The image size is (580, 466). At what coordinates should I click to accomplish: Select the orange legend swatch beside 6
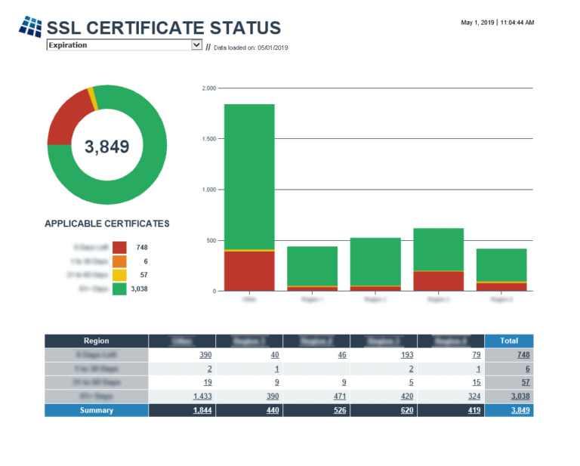(119, 261)
